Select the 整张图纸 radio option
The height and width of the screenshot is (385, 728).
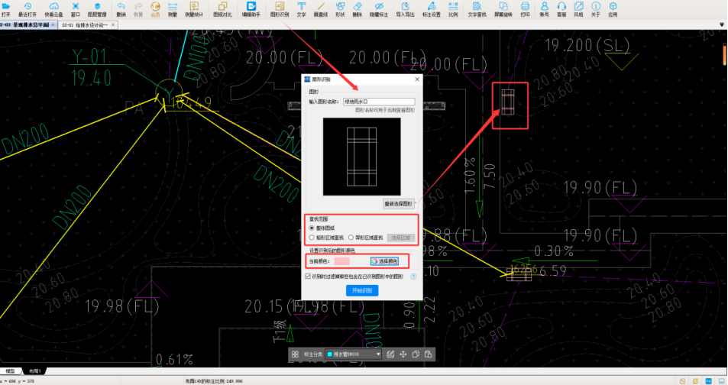[311, 228]
